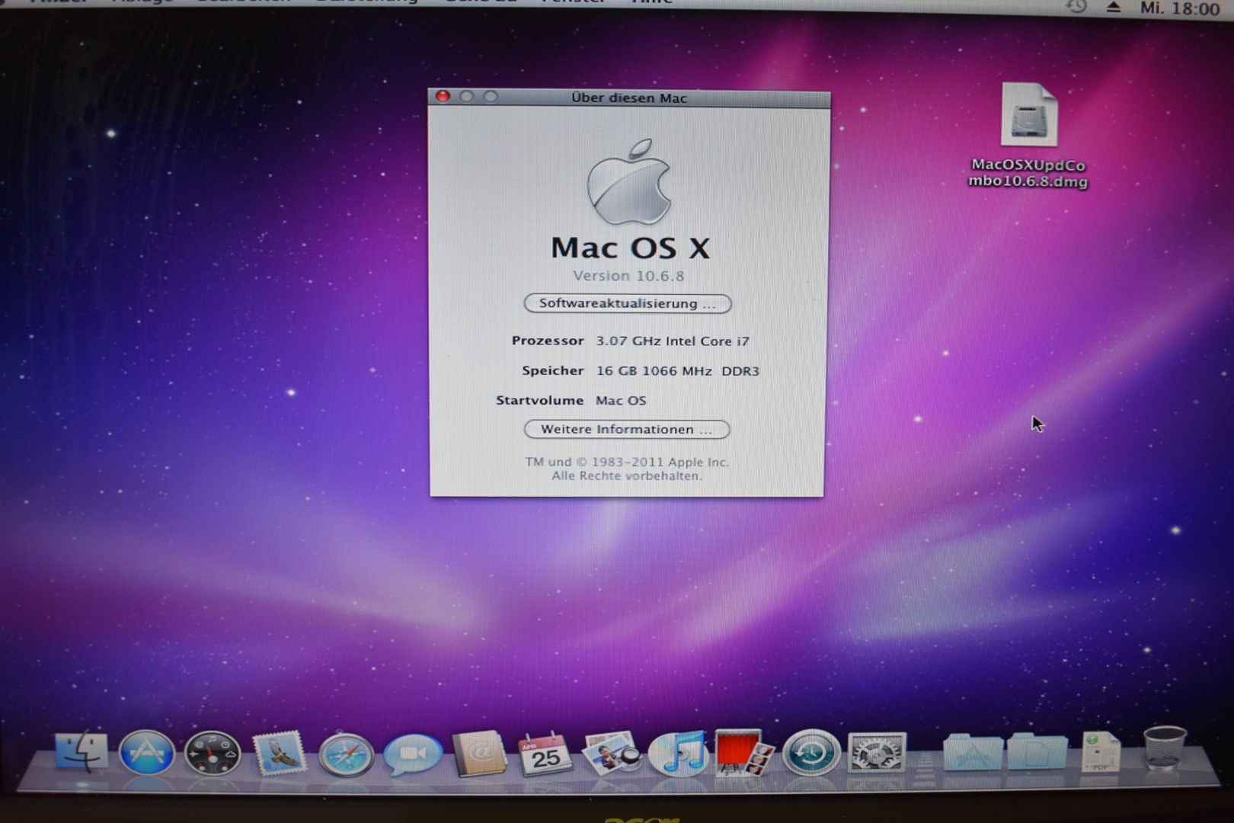Open iChat speech bubble icon

(x=412, y=754)
